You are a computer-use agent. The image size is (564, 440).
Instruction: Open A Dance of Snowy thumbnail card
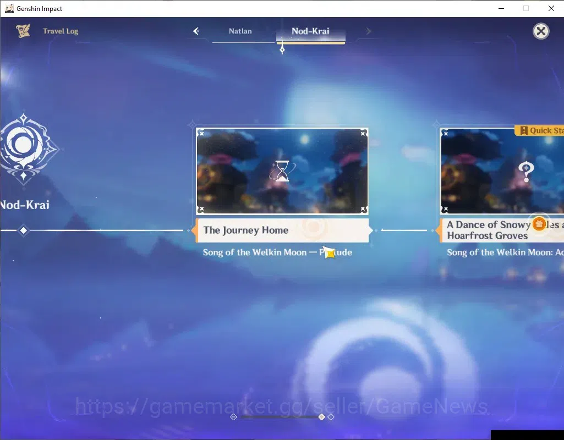502,171
